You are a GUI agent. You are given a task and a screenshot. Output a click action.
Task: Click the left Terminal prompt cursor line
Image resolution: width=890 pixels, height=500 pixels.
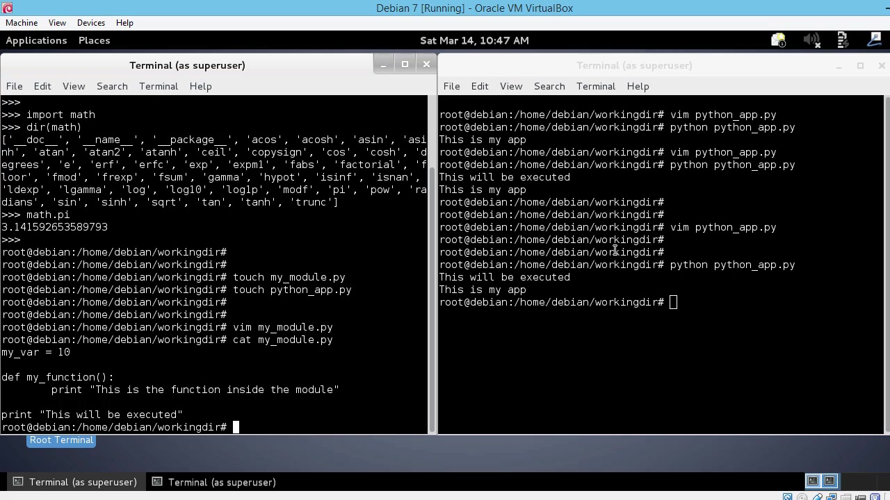click(120, 427)
